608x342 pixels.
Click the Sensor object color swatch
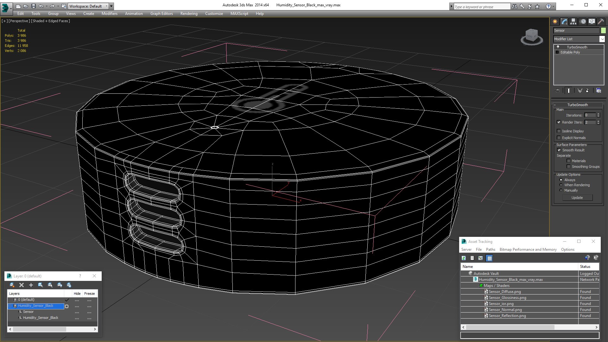pyautogui.click(x=603, y=30)
